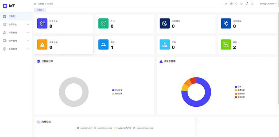Screen dimensions: 279x137
Task: Open the notification bell with red dot
Action: [247, 3]
